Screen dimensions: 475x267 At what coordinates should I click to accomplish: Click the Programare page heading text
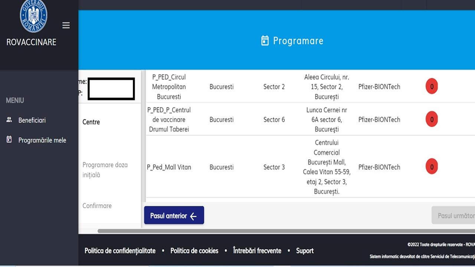click(298, 41)
